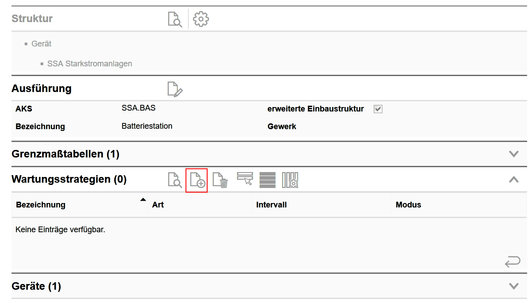The width and height of the screenshot is (528, 303).
Task: Click the Art column header
Action: [158, 205]
